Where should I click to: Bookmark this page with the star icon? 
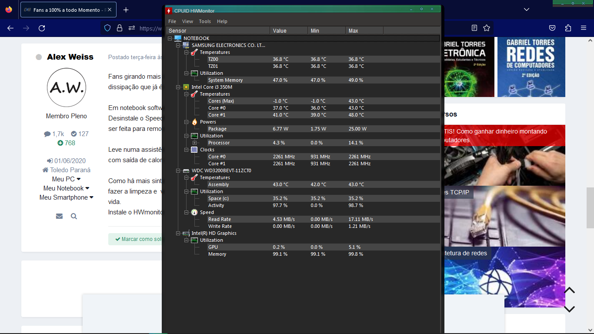[487, 28]
